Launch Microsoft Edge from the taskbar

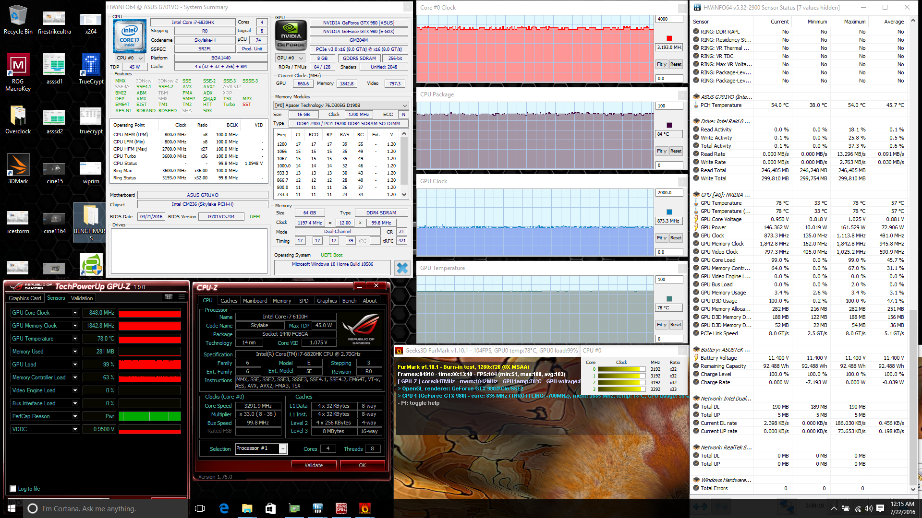tap(224, 508)
